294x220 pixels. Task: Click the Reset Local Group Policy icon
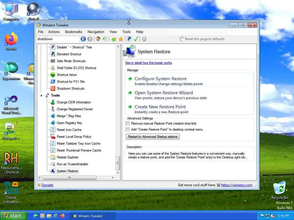(x=53, y=137)
